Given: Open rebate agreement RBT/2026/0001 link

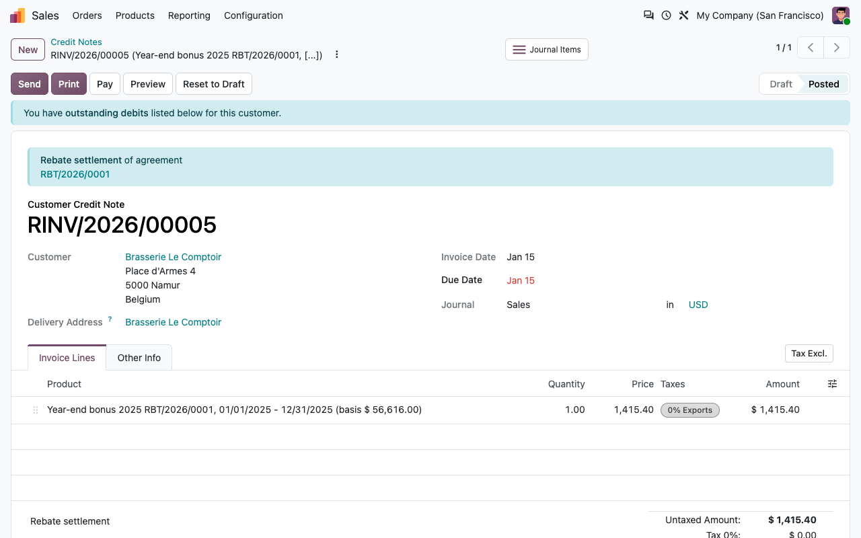Looking at the screenshot, I should point(75,174).
